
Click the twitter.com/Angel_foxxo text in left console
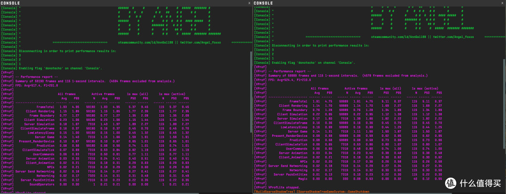[x=201, y=42]
